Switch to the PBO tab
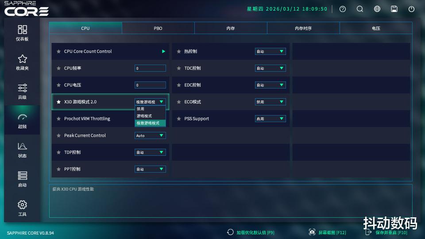Image resolution: width=425 pixels, height=239 pixels. coord(158,28)
